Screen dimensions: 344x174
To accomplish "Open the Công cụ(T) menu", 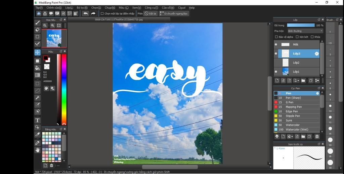I will [152, 8].
